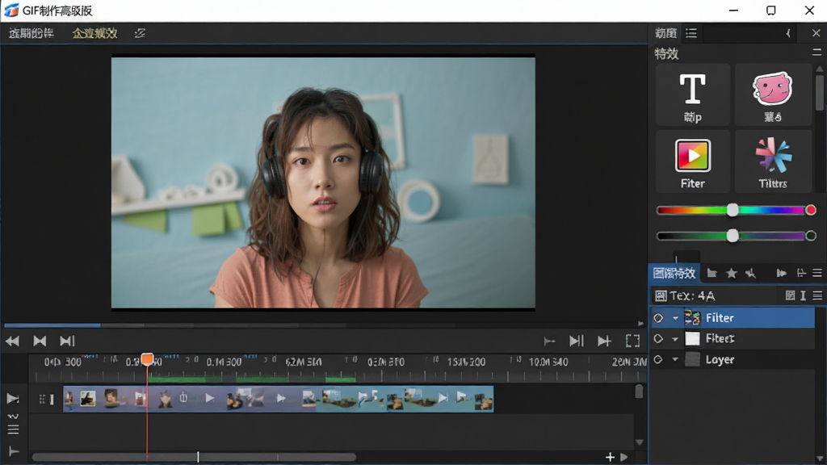This screenshot has width=827, height=465.
Task: Open the T text effect tile
Action: 692,95
